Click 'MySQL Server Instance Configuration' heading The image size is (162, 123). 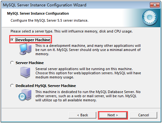38,14
